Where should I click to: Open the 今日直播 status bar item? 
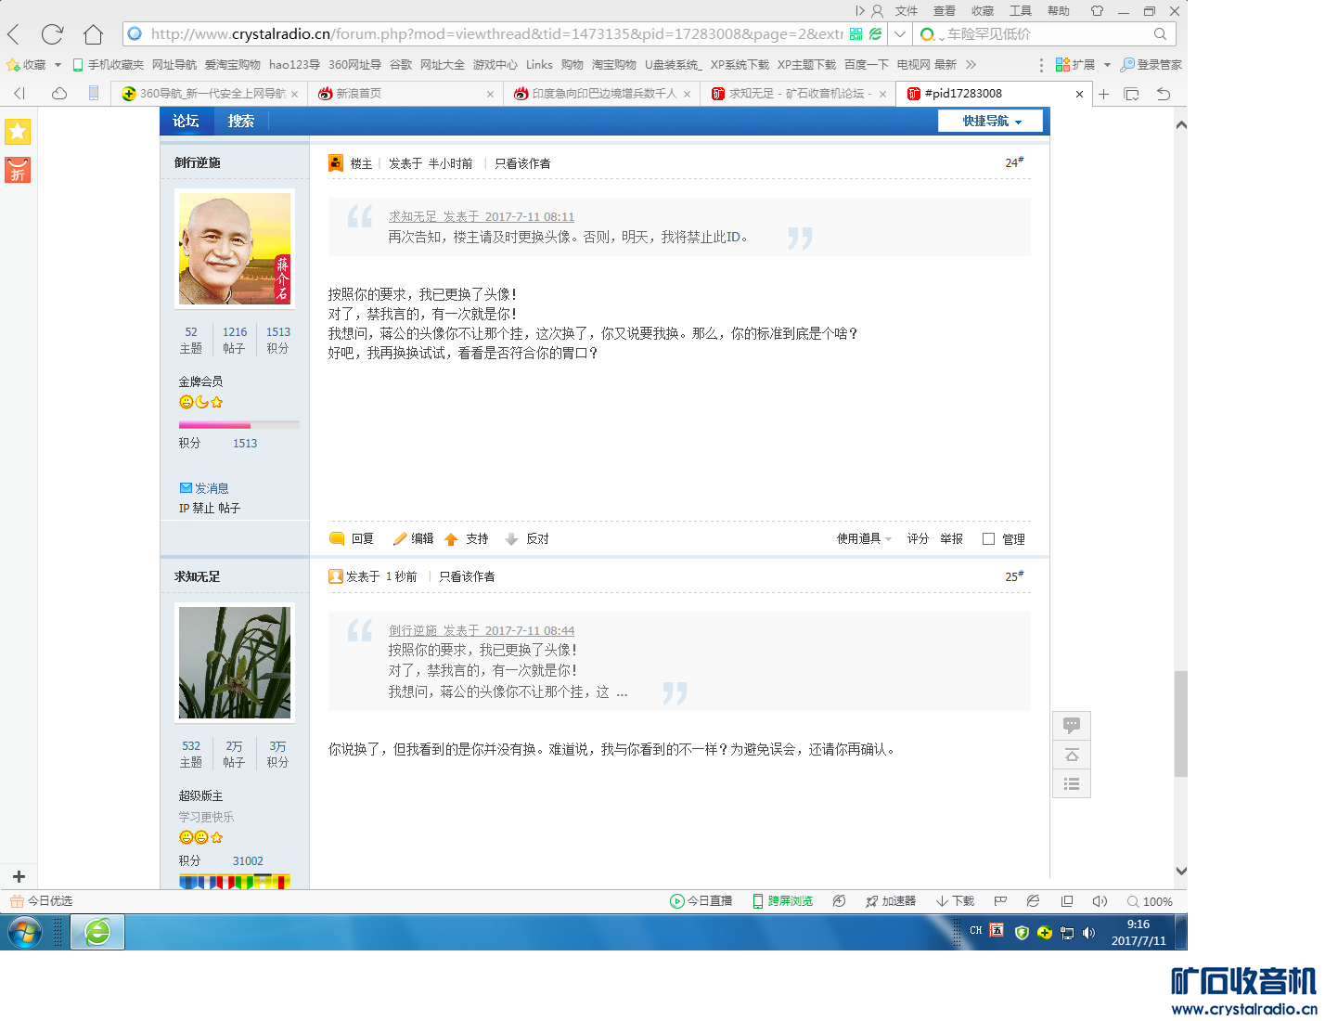point(701,901)
